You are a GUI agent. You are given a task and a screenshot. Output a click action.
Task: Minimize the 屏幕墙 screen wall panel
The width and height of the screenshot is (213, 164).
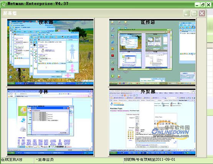(x=186, y=13)
